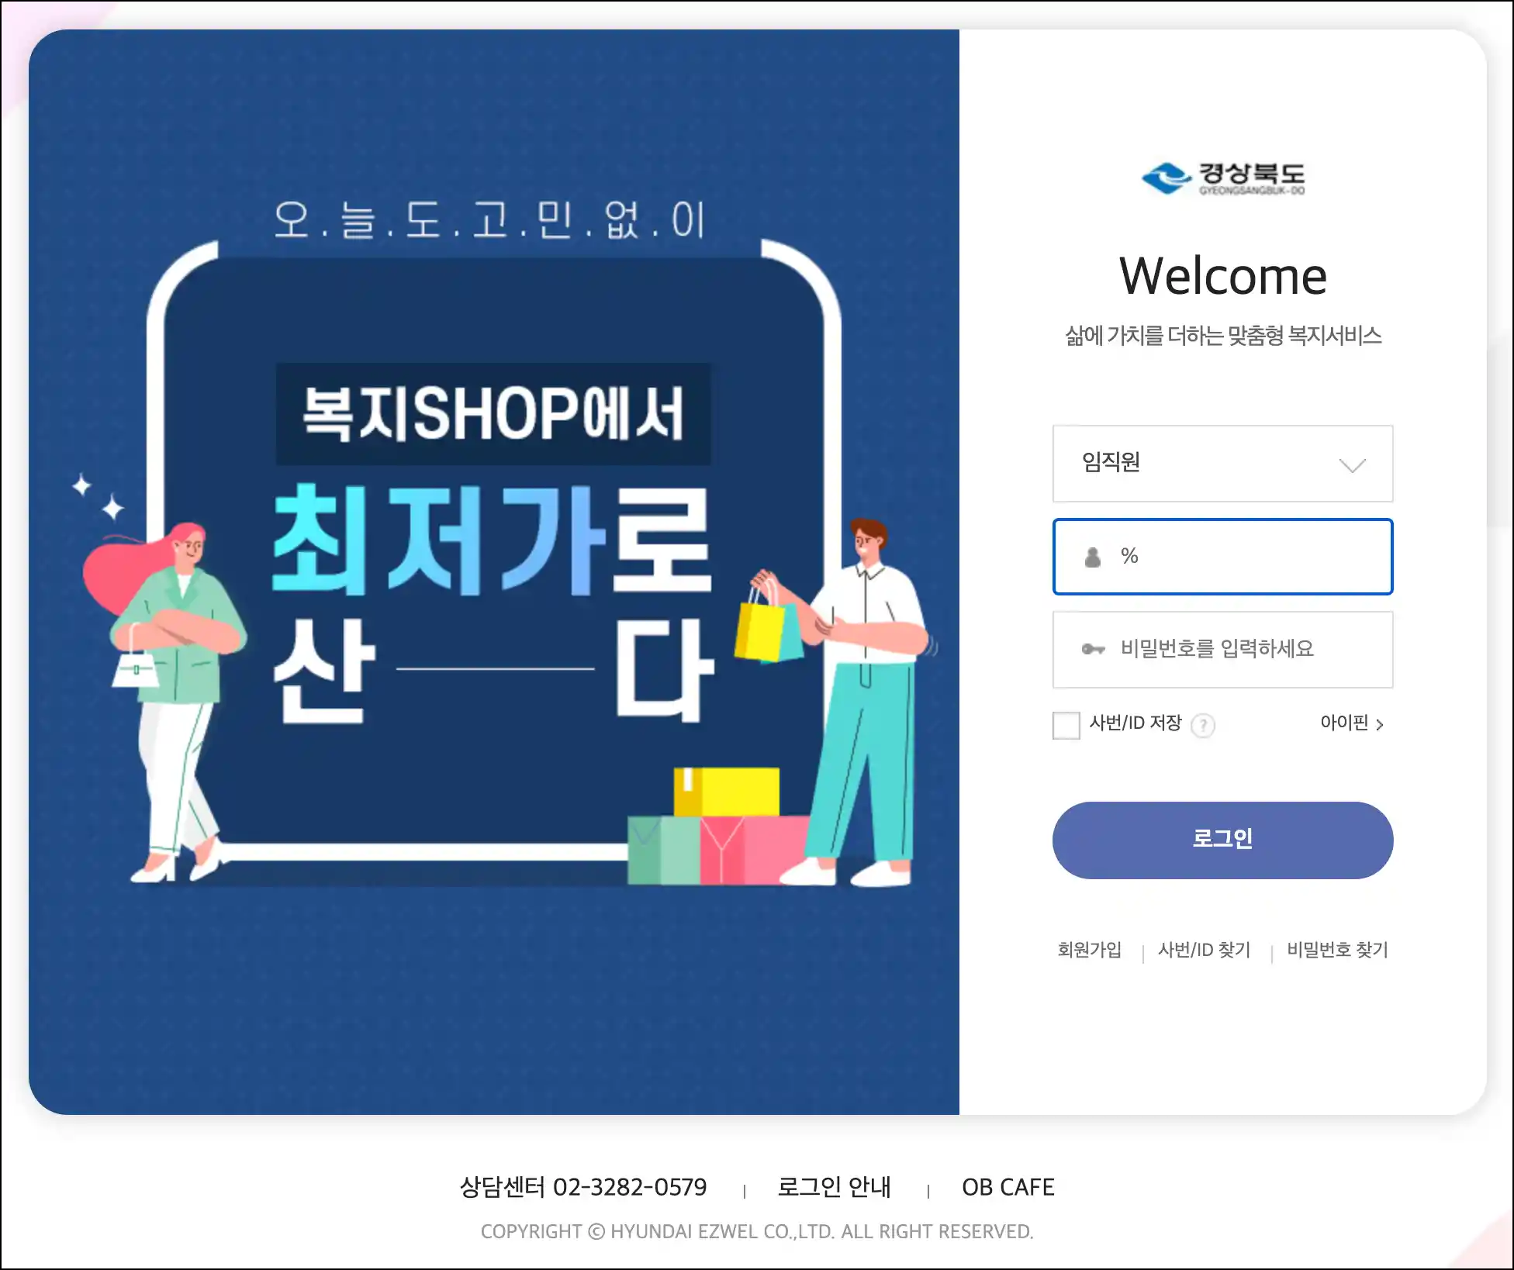The height and width of the screenshot is (1270, 1514).
Task: Select the 아이핀 login link
Action: [x=1344, y=723]
